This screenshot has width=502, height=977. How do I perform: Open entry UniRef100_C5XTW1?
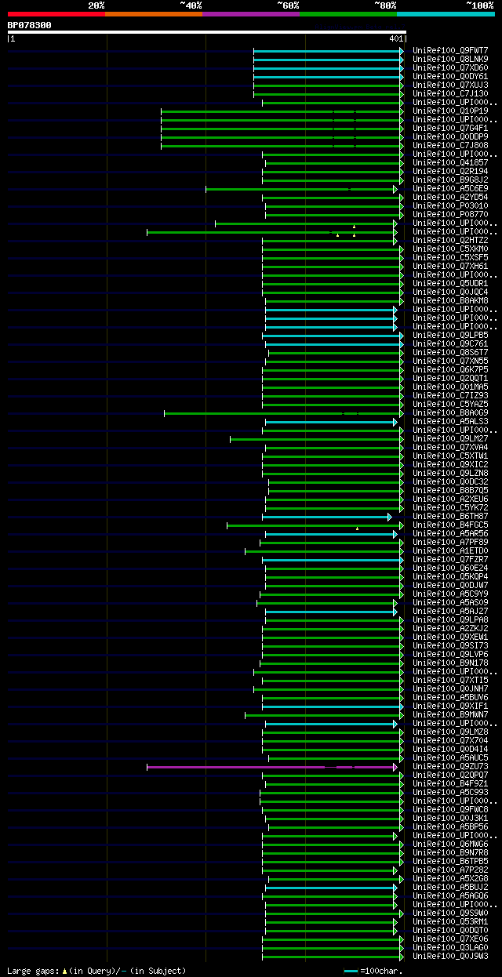[450, 456]
